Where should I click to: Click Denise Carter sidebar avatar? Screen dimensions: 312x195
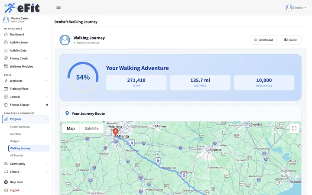(x=6, y=19)
